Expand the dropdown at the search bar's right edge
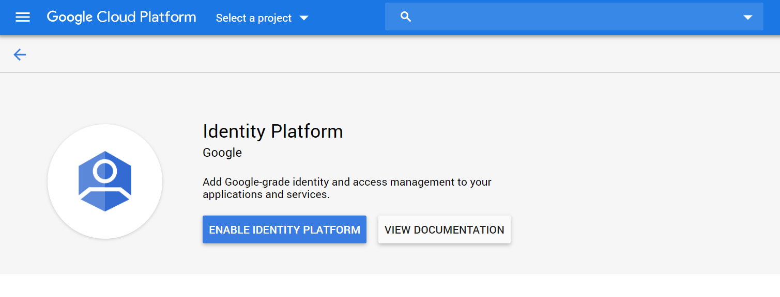 point(748,17)
